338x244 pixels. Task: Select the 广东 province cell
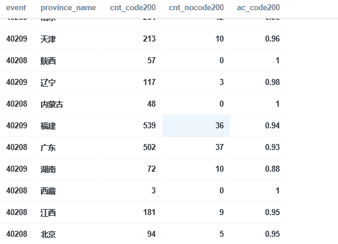click(69, 148)
